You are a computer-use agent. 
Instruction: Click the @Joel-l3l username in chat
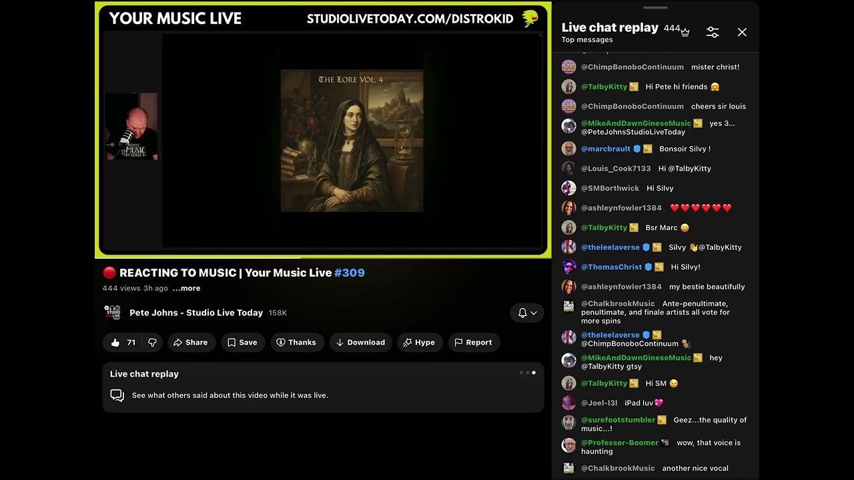pyautogui.click(x=599, y=403)
